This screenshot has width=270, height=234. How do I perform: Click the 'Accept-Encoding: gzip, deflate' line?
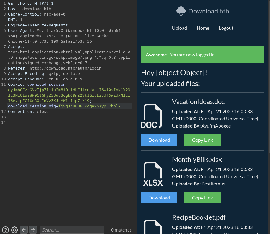(x=44, y=74)
